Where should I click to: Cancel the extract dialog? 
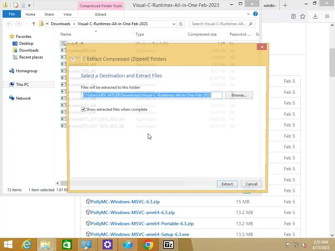[251, 184]
